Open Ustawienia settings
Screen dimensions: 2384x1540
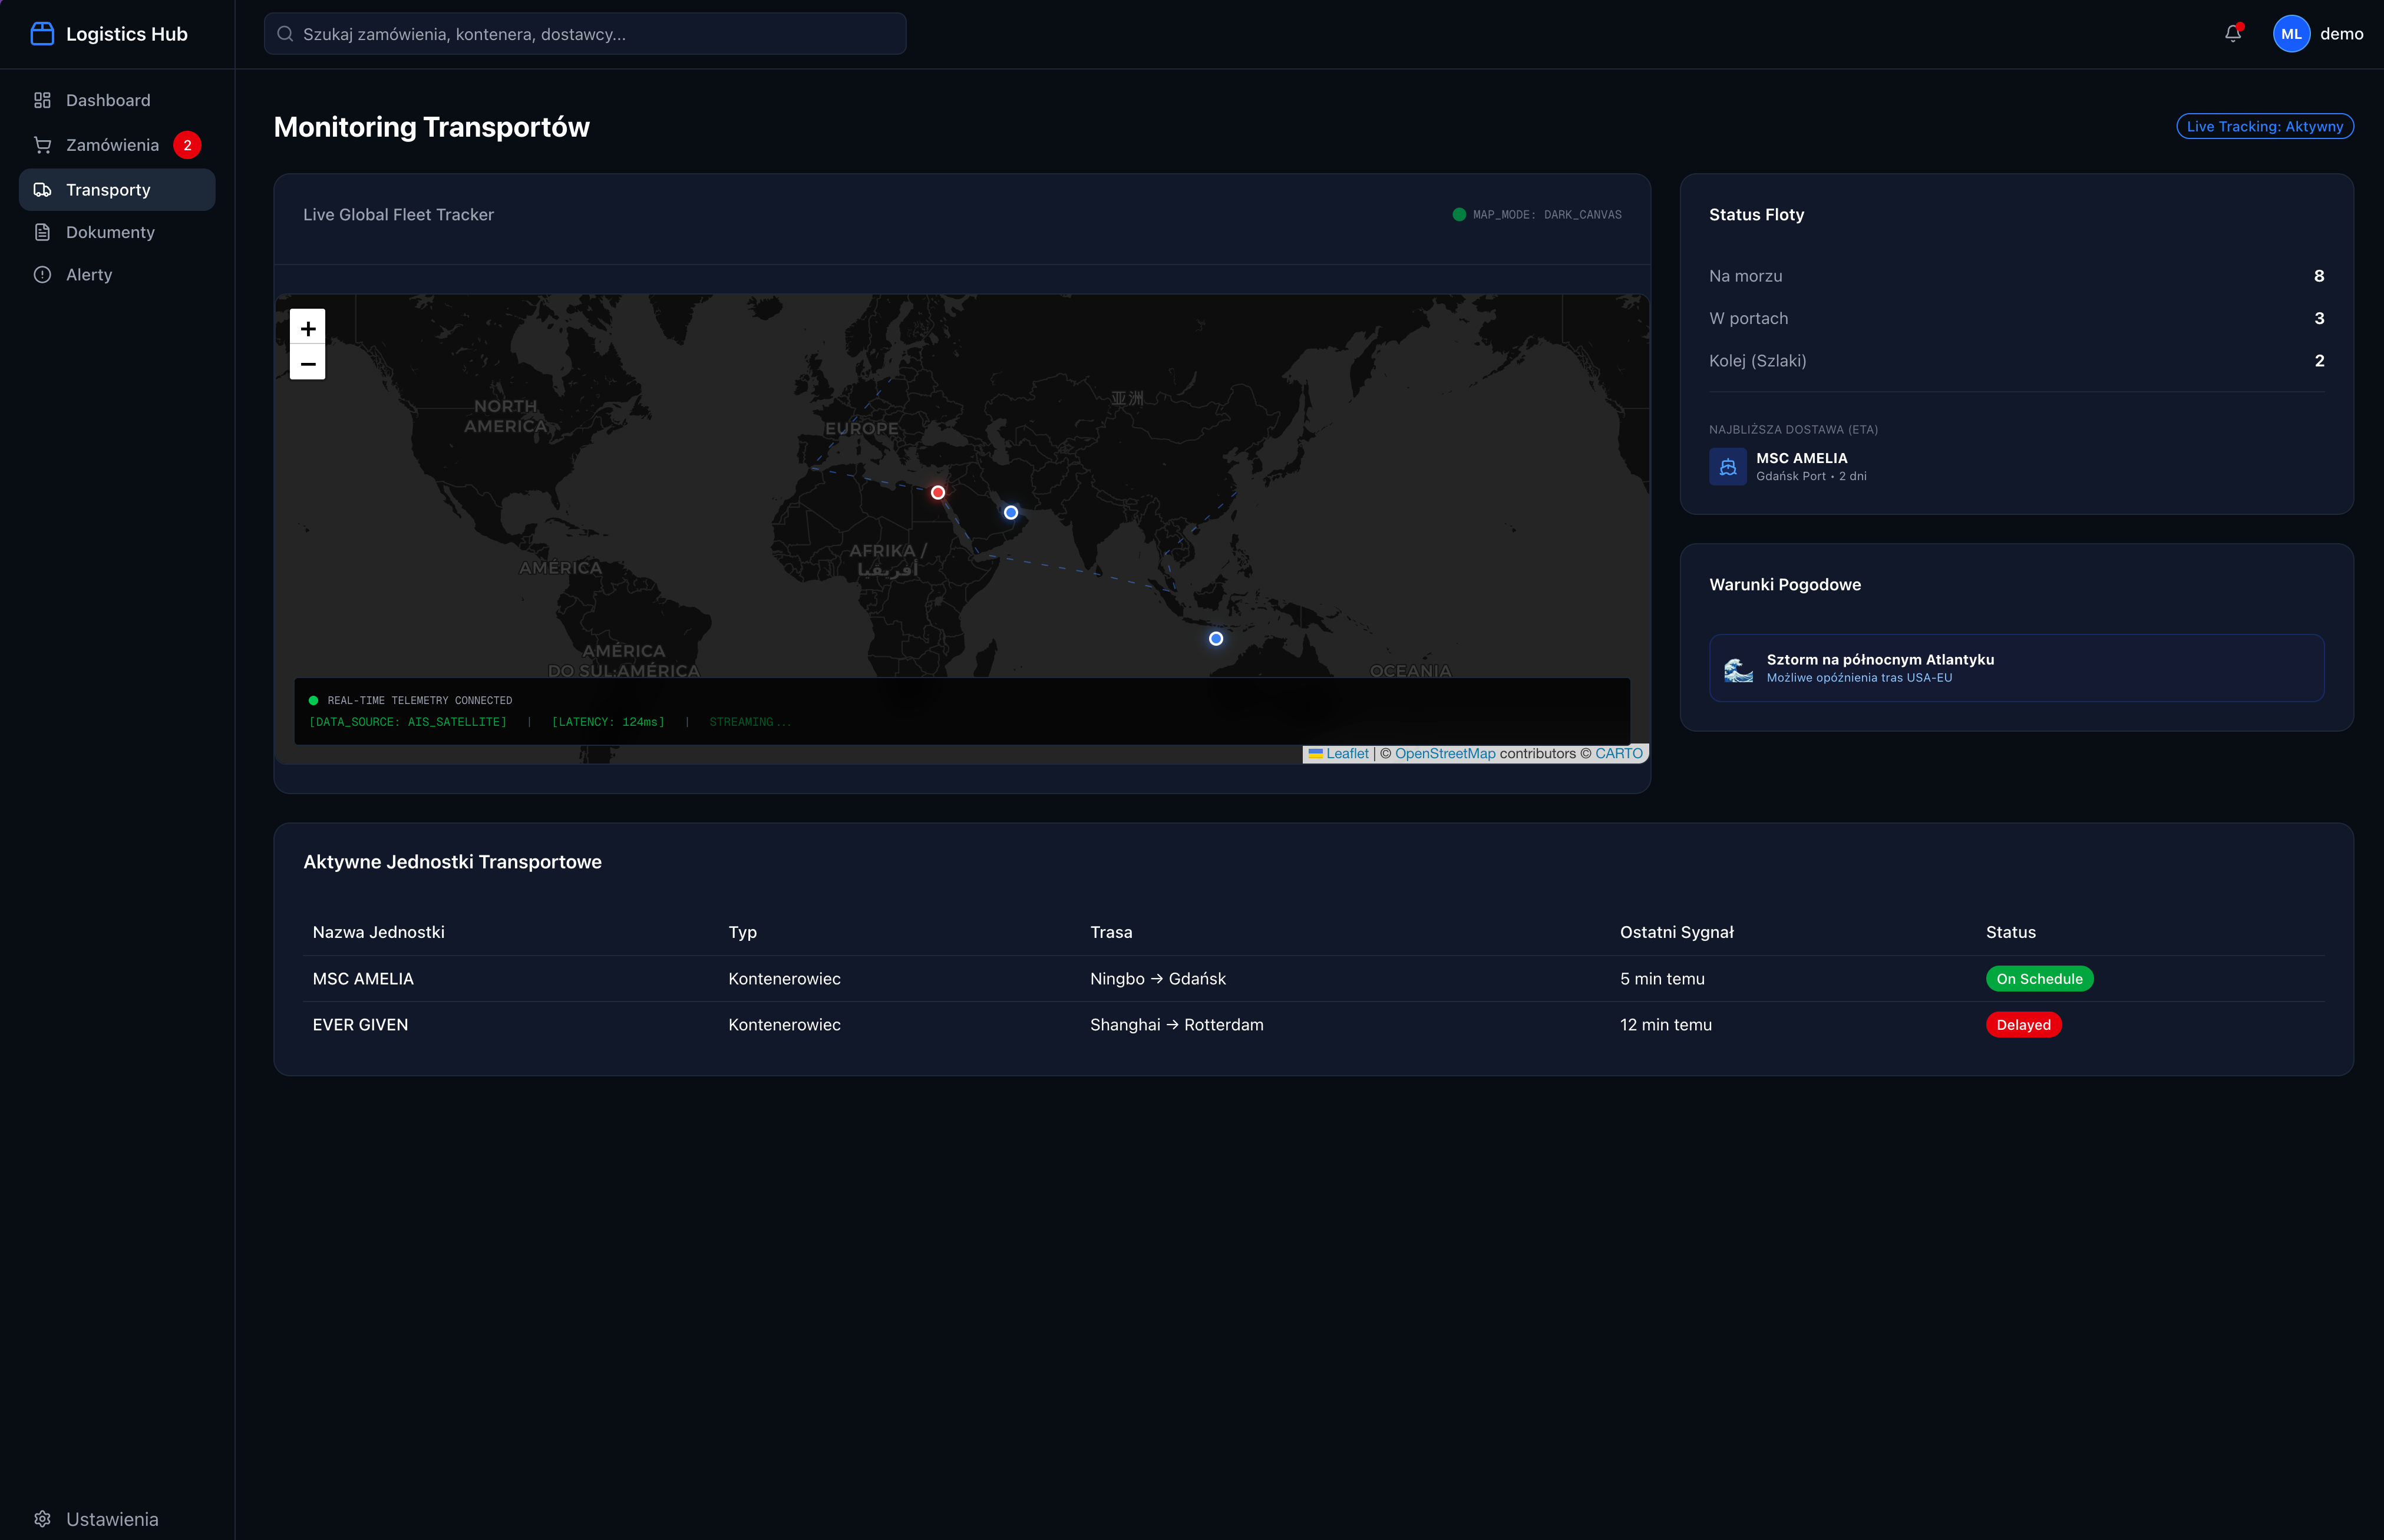tap(117, 1519)
